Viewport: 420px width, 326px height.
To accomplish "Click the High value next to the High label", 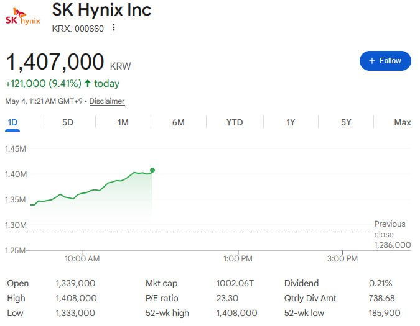I will [76, 298].
